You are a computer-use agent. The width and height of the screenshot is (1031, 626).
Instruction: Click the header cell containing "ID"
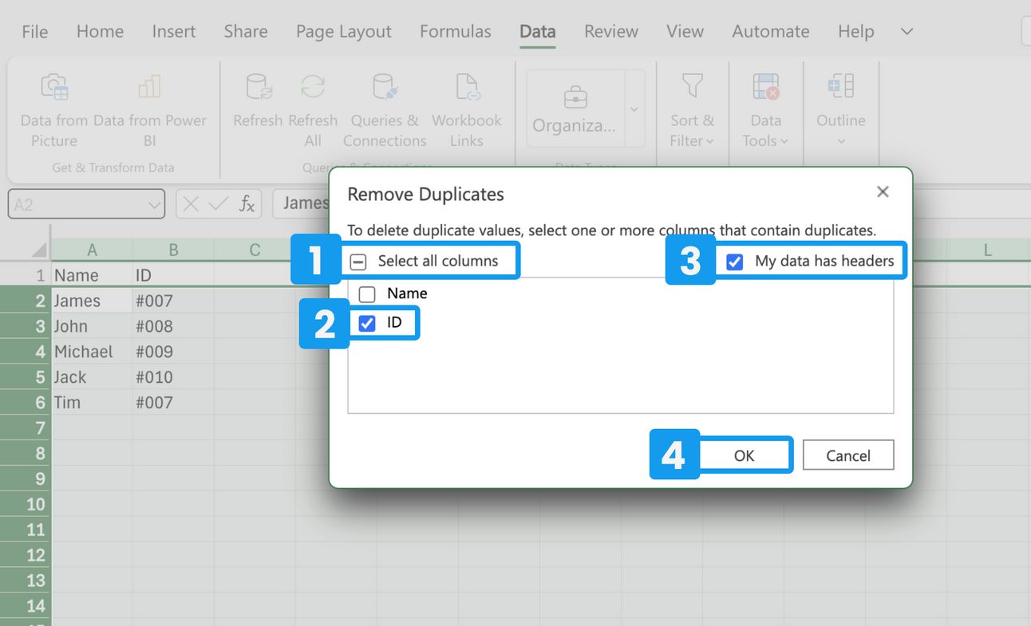click(173, 275)
